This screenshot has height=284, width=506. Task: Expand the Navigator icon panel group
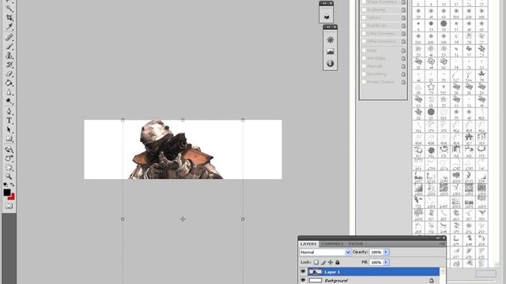point(328,27)
